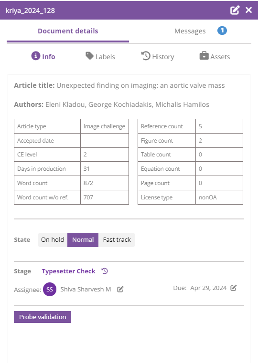Open the Assets briefcase icon

[x=204, y=56]
